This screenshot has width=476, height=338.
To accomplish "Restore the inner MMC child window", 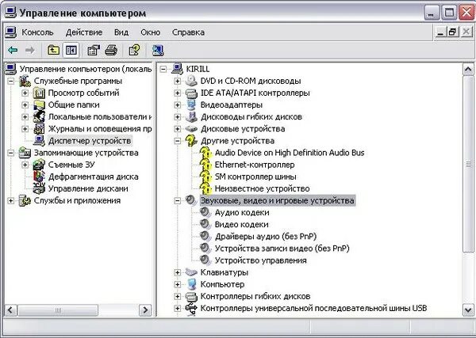I will 453,32.
